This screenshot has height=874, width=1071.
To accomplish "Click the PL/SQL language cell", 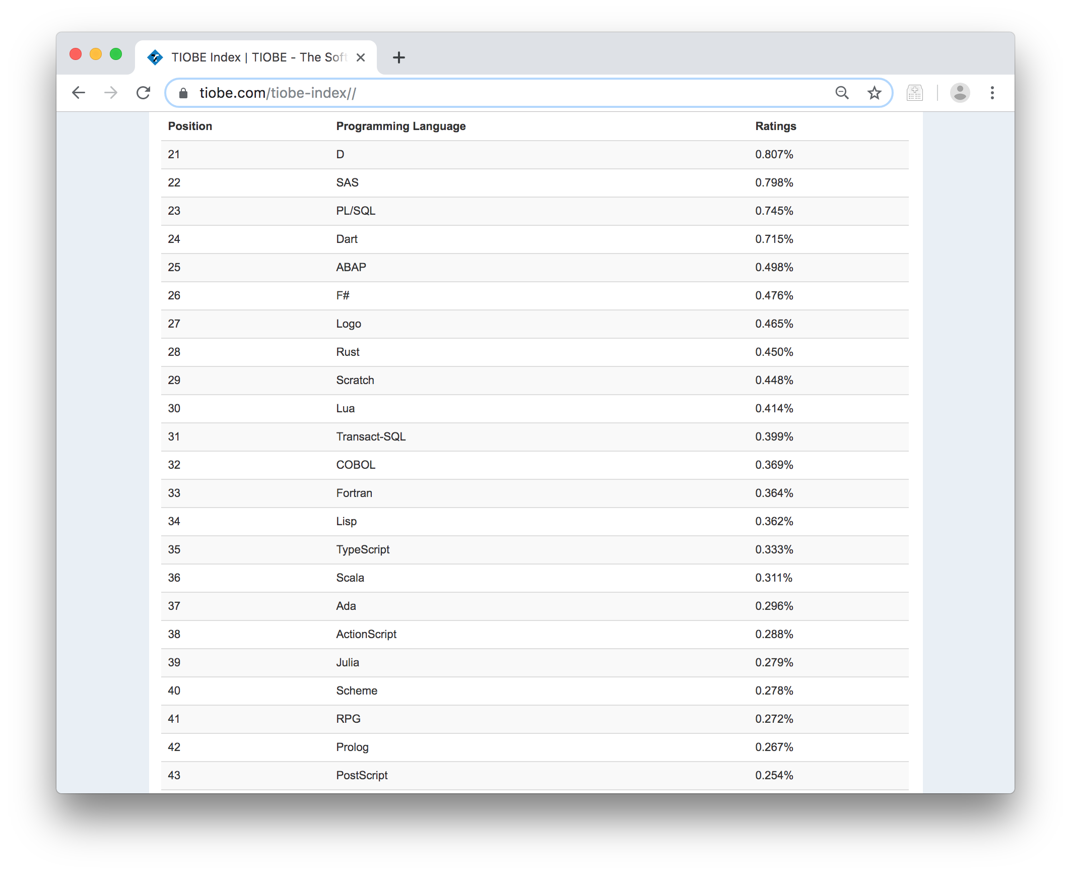I will click(356, 211).
